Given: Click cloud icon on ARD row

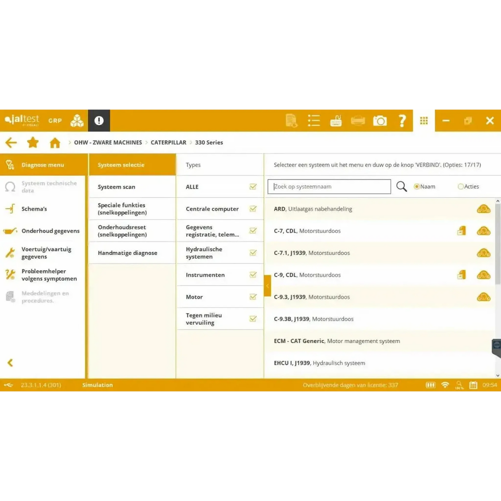Looking at the screenshot, I should (x=483, y=209).
